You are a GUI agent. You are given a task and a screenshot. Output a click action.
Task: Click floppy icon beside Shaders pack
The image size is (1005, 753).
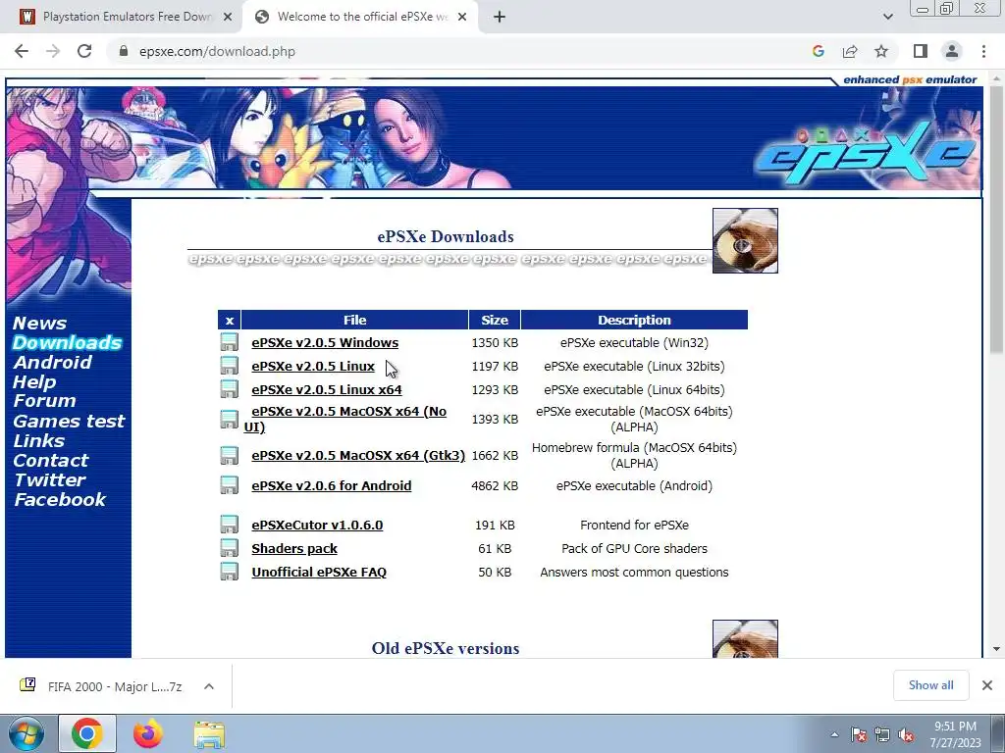tap(229, 548)
